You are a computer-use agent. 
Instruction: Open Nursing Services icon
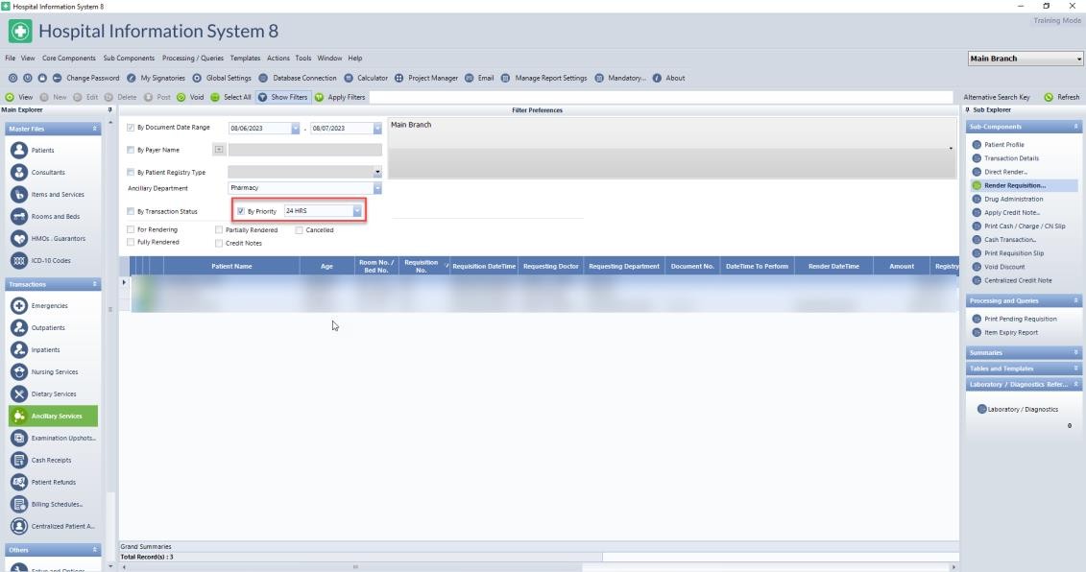(18, 371)
